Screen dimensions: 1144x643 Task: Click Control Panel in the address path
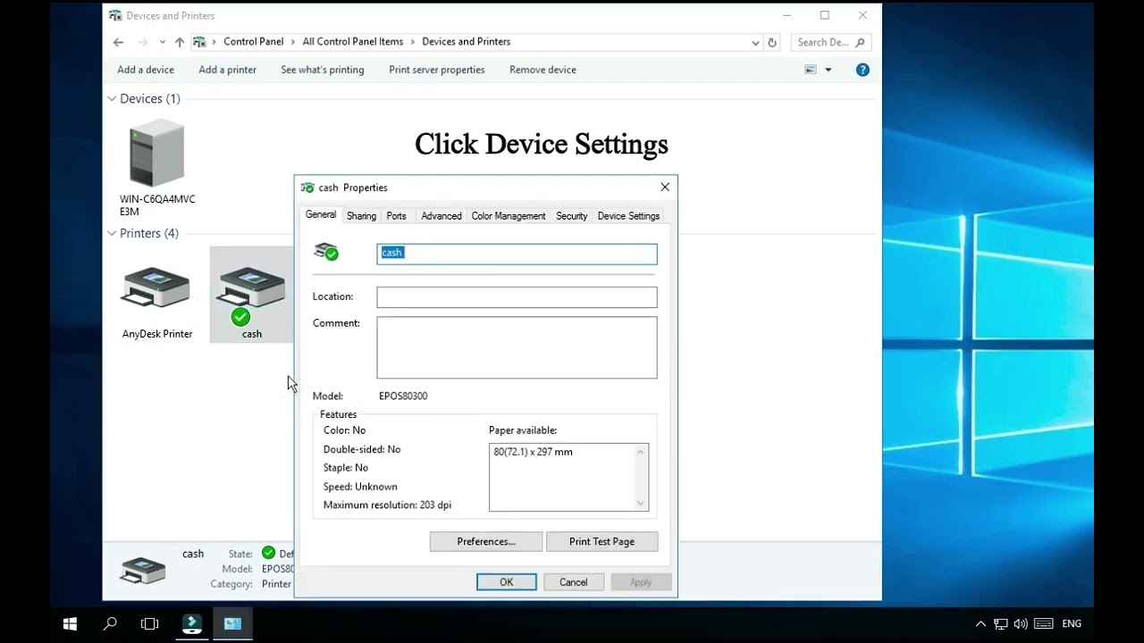coord(254,42)
